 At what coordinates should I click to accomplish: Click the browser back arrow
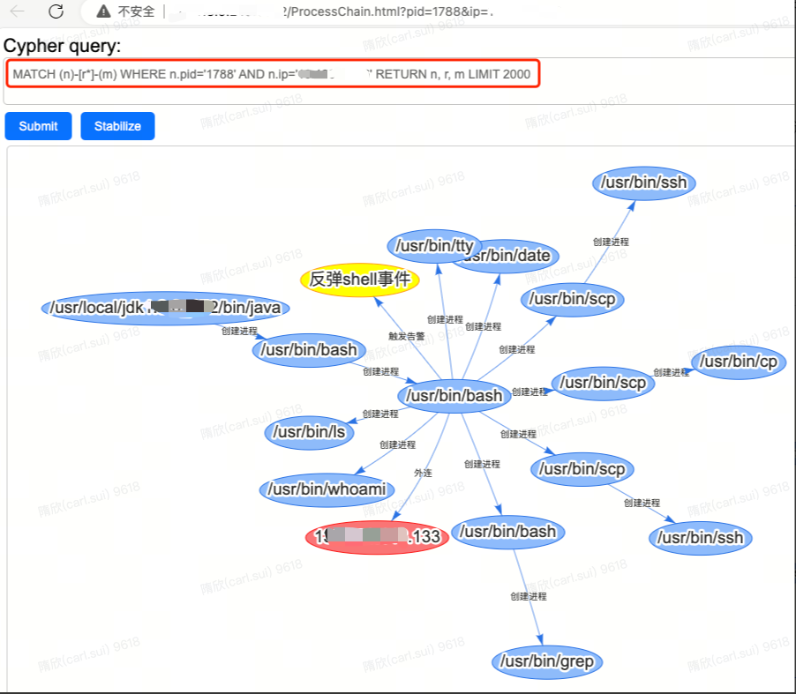coord(18,11)
